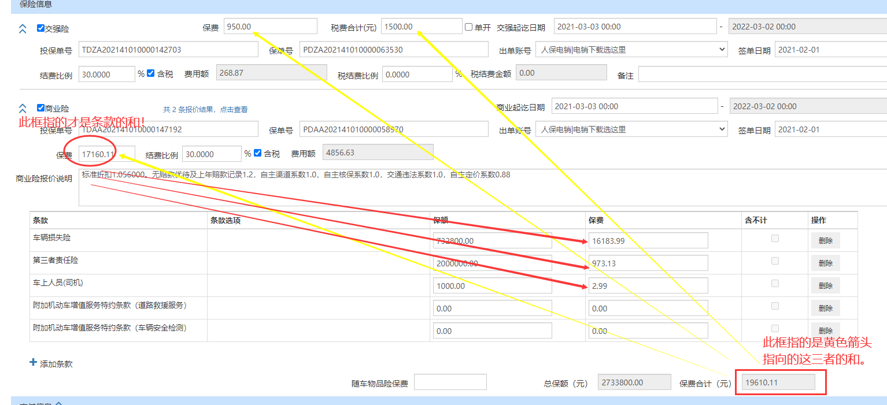The image size is (887, 405).
Task: Click the 随车物品险保费 input field
Action: point(450,382)
